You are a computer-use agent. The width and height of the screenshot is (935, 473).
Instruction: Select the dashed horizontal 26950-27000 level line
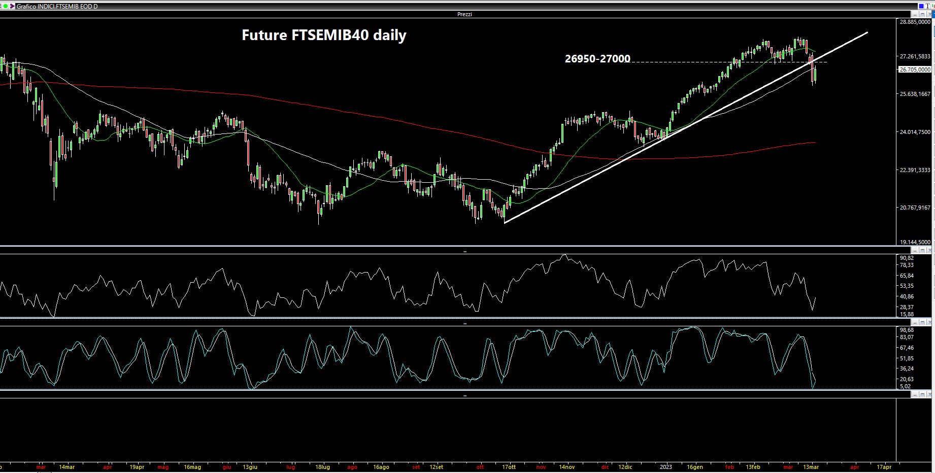pyautogui.click(x=729, y=62)
